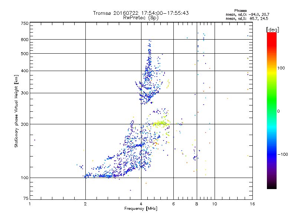Click the x-axis '2' tick label

tap(85, 204)
